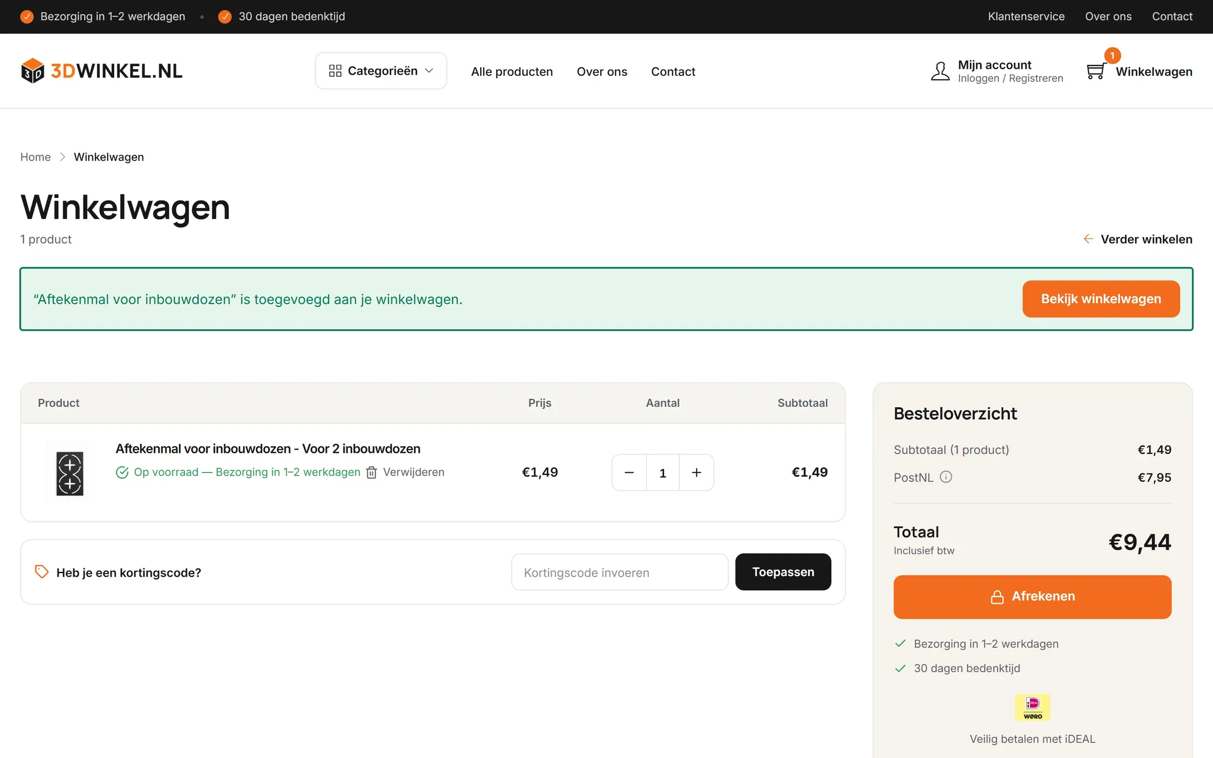Click the Winkelwagen label in header
Viewport: 1213px width, 758px height.
[1154, 71]
